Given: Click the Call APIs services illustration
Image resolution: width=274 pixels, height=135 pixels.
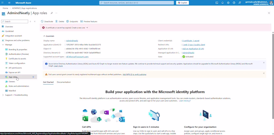Looking at the screenshot, I should (104, 115).
